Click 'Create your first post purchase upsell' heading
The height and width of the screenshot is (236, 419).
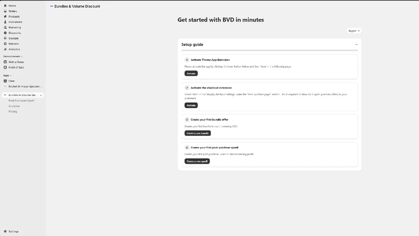point(215,147)
